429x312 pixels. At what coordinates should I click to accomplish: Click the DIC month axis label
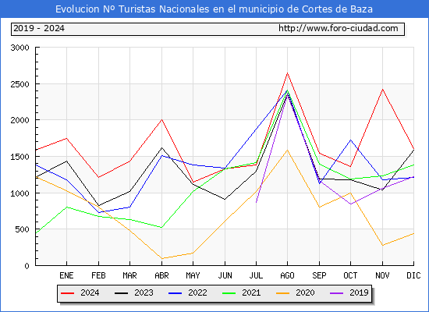click(413, 275)
